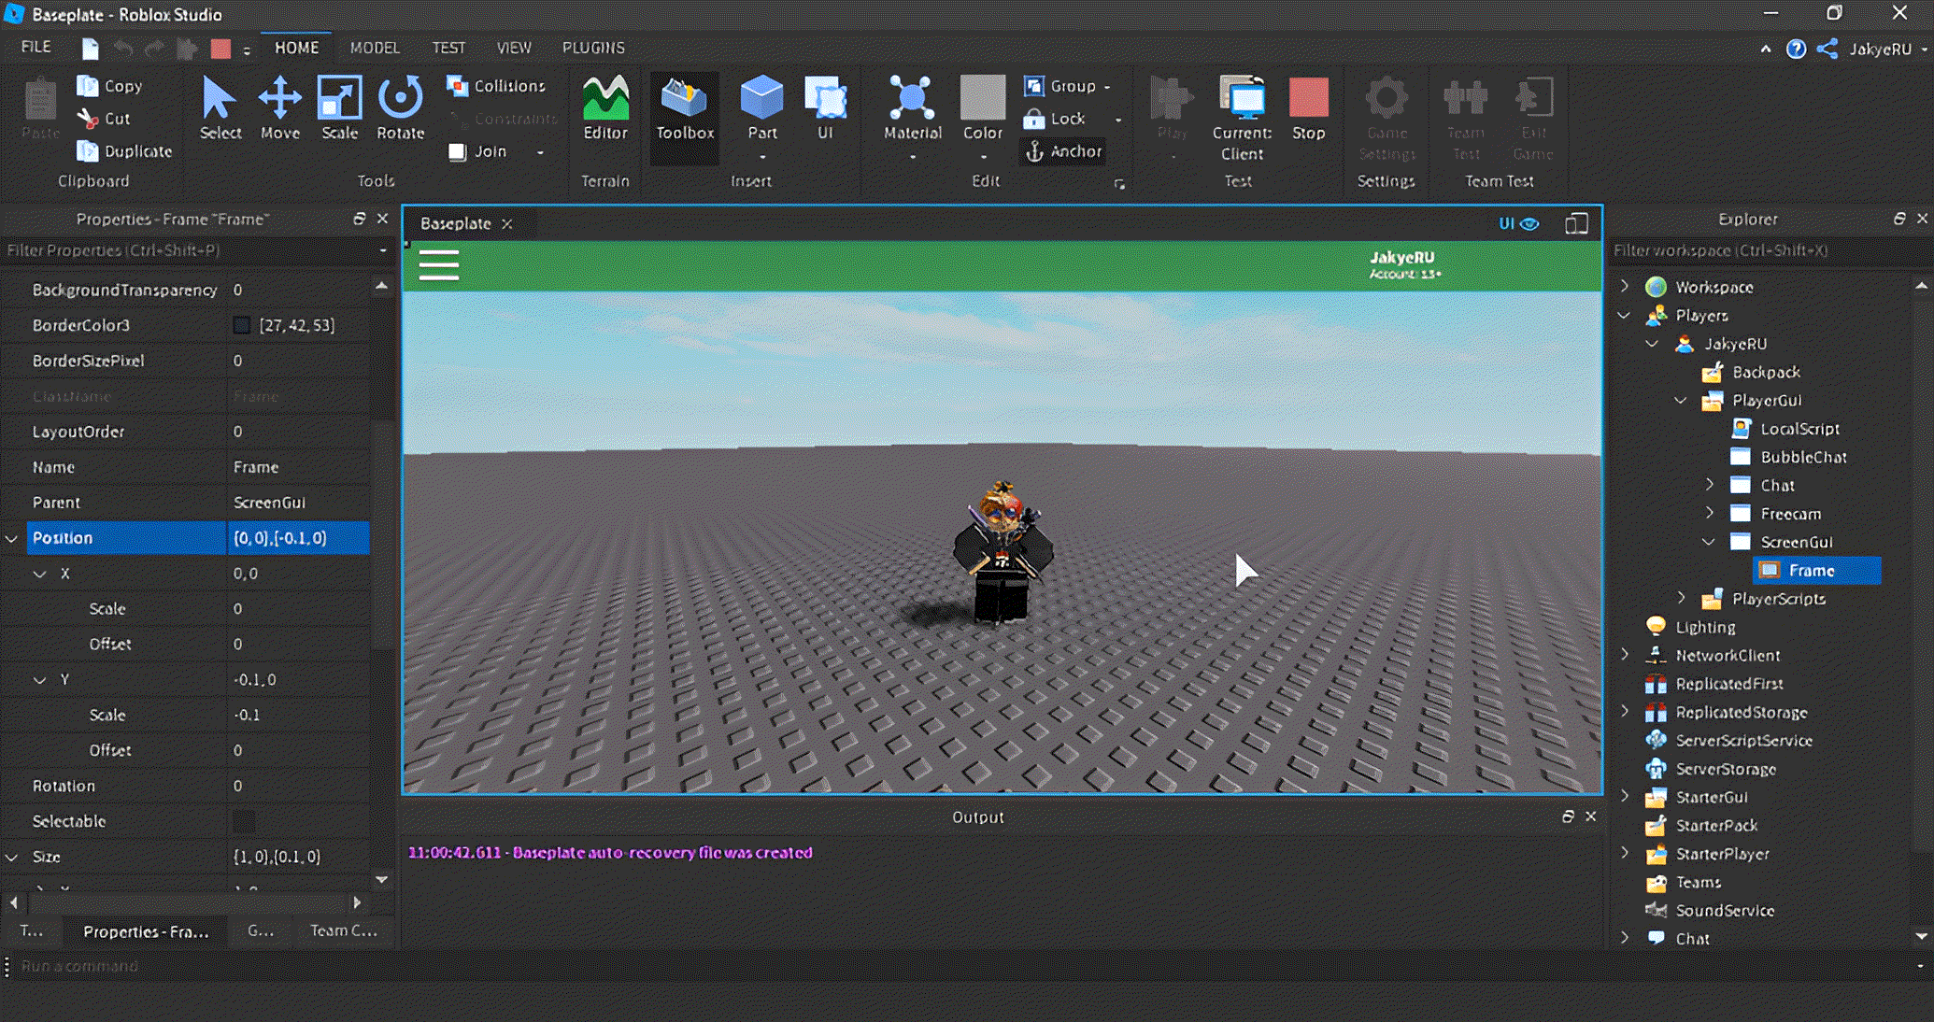Activate the Move tool

(279, 108)
